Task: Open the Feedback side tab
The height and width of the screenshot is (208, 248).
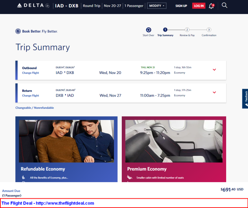Action: (245, 98)
